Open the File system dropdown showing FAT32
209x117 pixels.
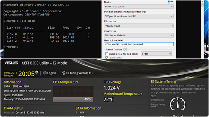[x=138, y=26]
